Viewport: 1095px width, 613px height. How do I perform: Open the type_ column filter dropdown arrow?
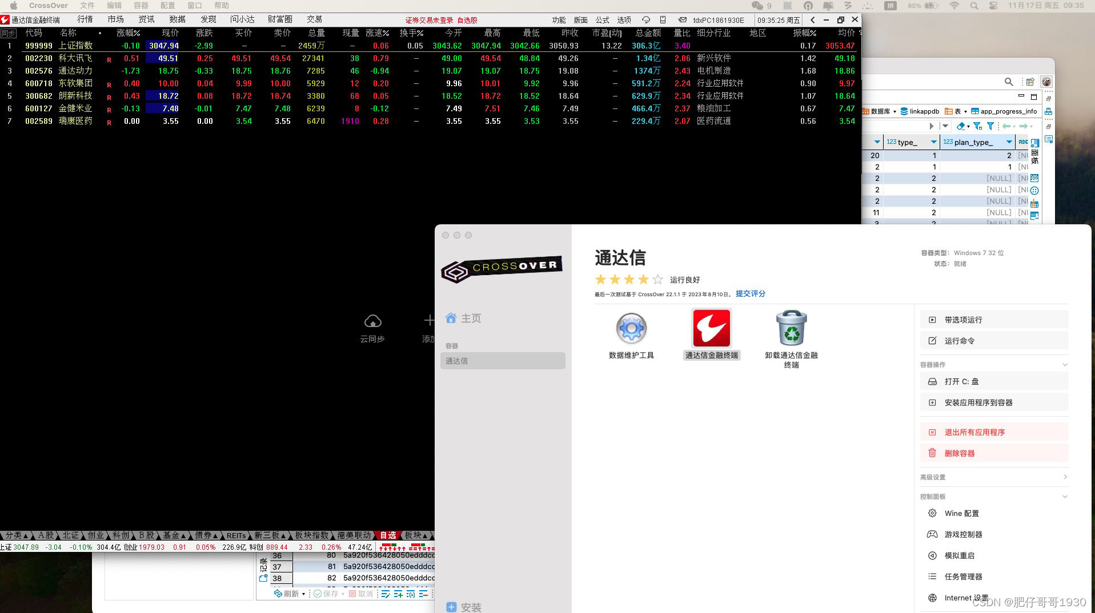(x=933, y=142)
